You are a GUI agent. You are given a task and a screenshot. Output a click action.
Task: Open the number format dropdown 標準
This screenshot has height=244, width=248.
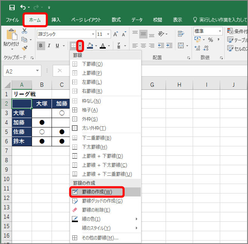pyautogui.click(x=220, y=31)
